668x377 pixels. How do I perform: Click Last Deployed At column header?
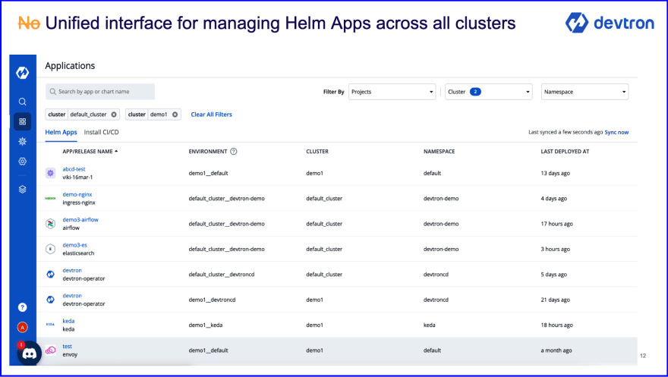(565, 152)
